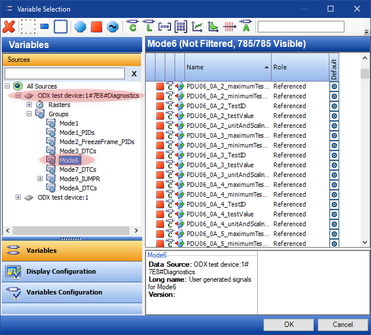Expand the Mode9_IUMPR group
The width and height of the screenshot is (371, 335).
point(40,179)
